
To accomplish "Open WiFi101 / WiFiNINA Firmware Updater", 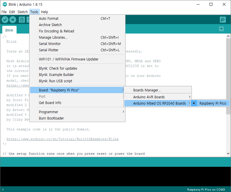I will click(77, 59).
